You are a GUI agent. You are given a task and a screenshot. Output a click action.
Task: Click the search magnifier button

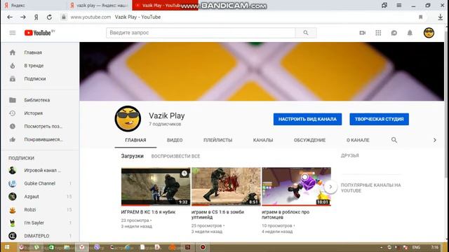[306, 33]
